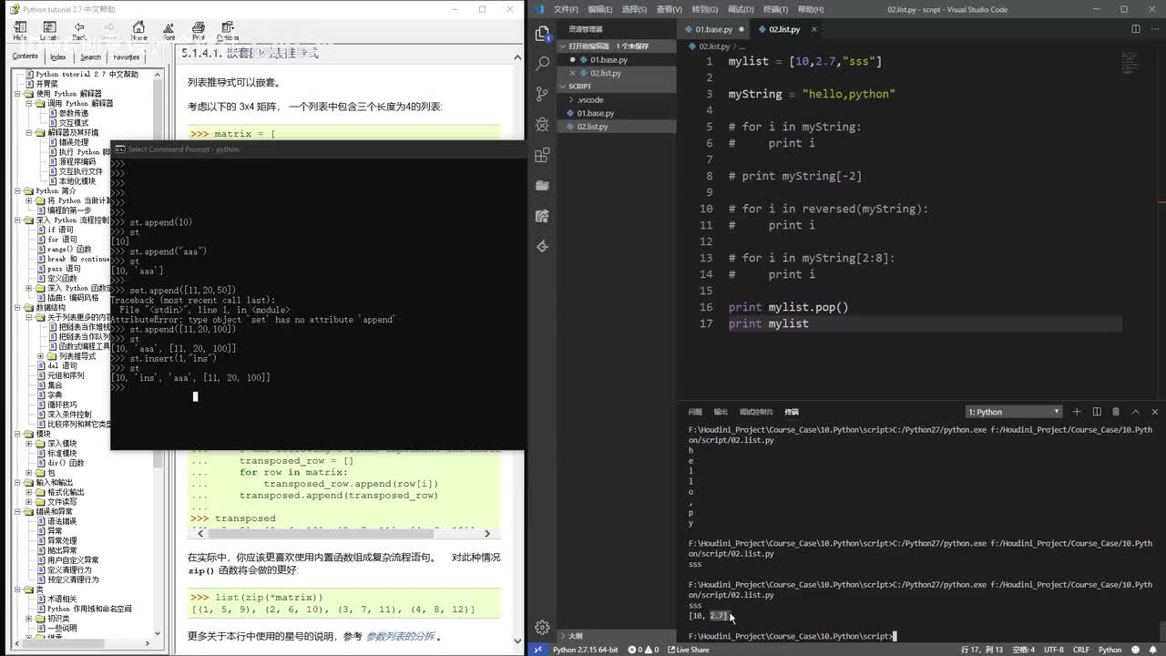Open the Manage gear icon in VS Code
This screenshot has height=656, width=1166.
coord(543,627)
